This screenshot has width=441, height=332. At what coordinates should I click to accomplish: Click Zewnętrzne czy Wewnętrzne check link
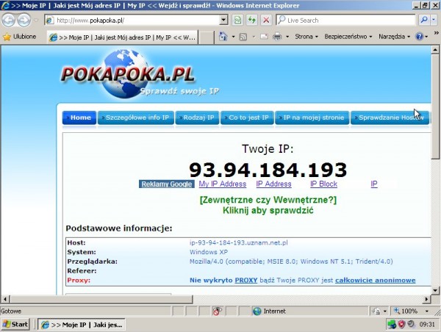(x=268, y=205)
